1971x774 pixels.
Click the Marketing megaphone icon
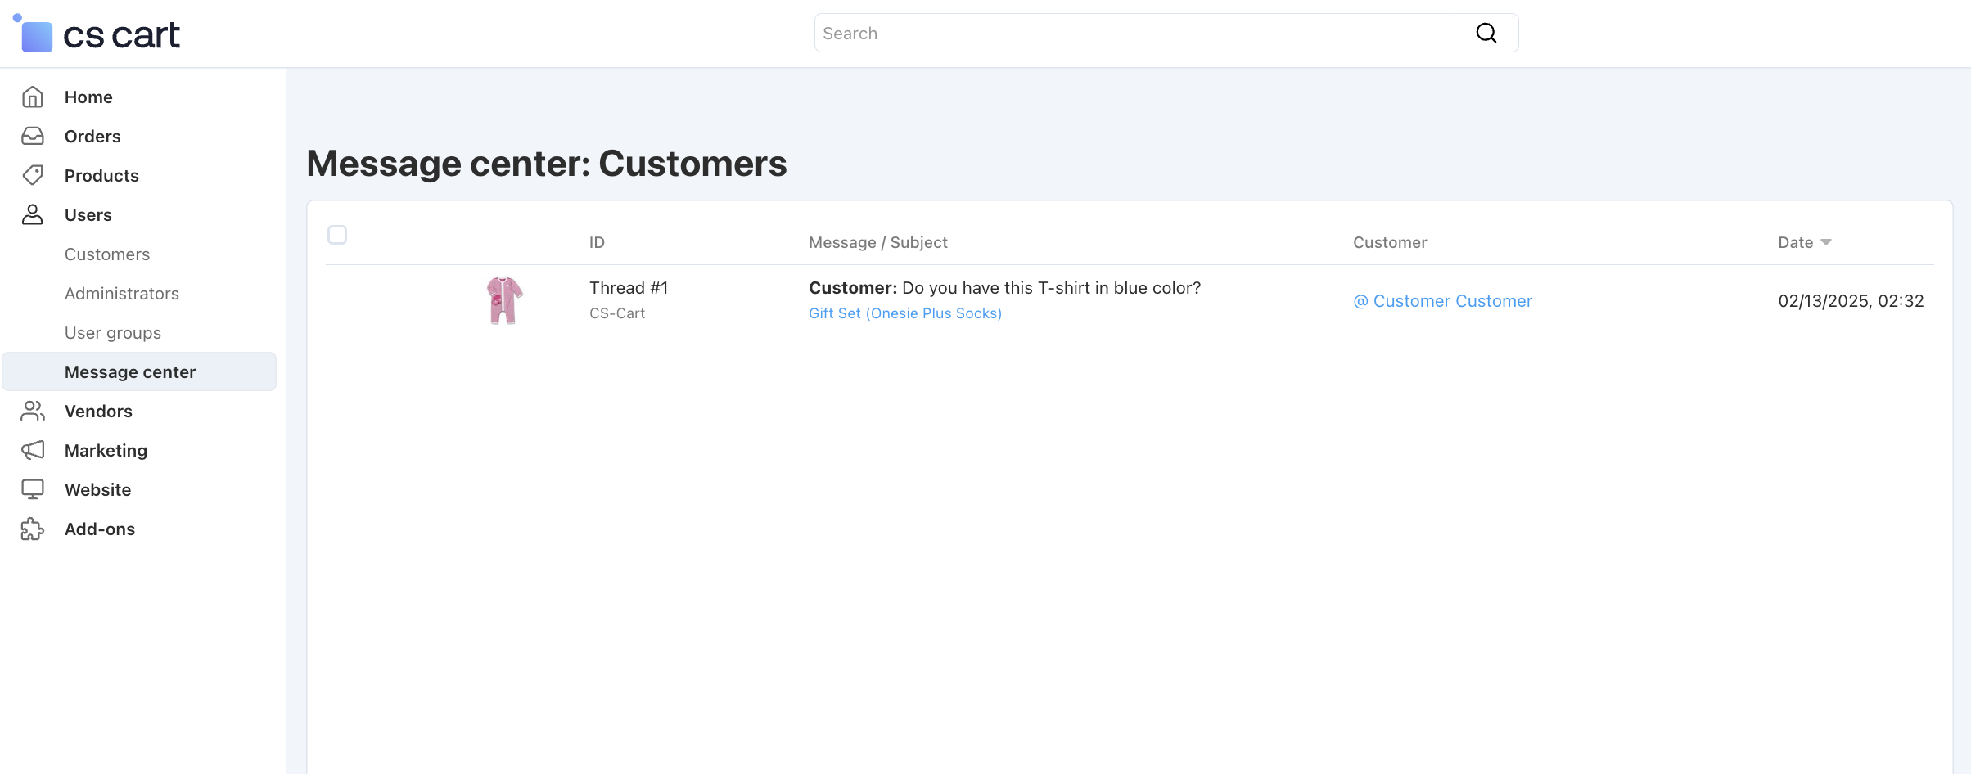(33, 450)
